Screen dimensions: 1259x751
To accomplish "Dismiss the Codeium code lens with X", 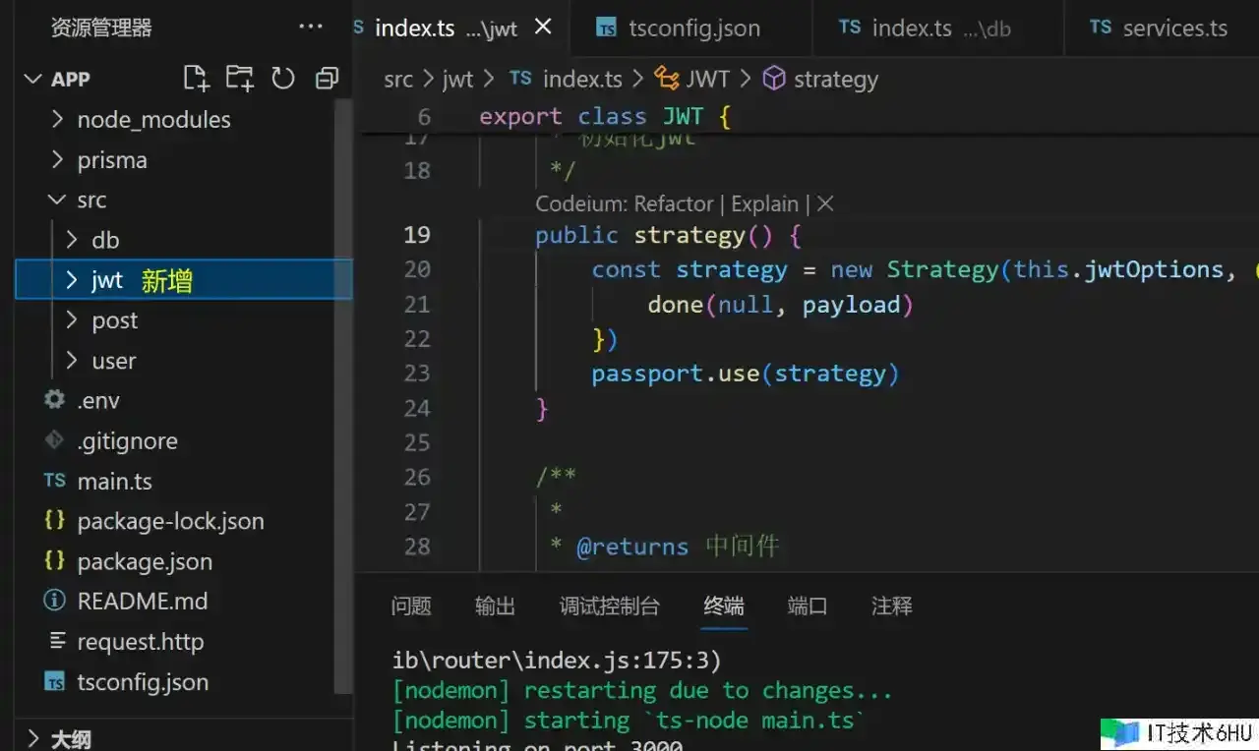I will (825, 203).
